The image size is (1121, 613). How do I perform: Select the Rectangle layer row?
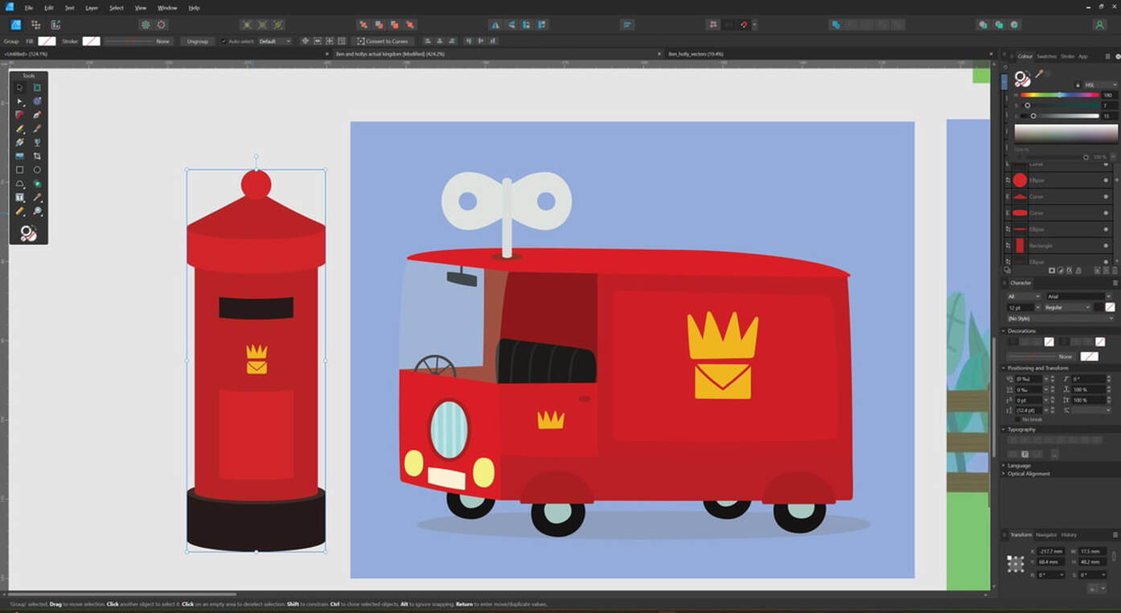point(1058,245)
